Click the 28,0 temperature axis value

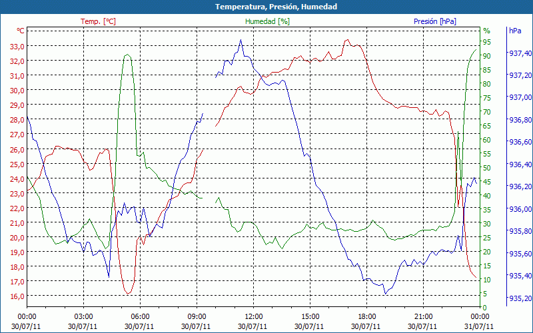17,120
